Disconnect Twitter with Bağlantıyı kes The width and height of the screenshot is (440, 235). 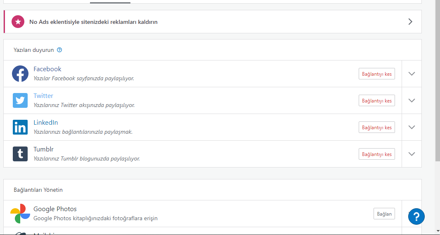(x=376, y=100)
